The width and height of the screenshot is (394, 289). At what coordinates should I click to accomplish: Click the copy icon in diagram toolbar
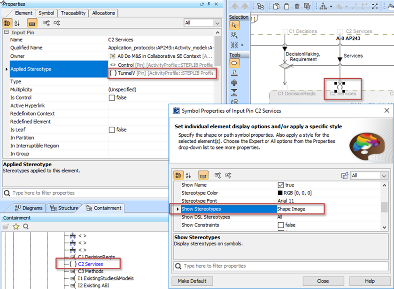pos(277,6)
